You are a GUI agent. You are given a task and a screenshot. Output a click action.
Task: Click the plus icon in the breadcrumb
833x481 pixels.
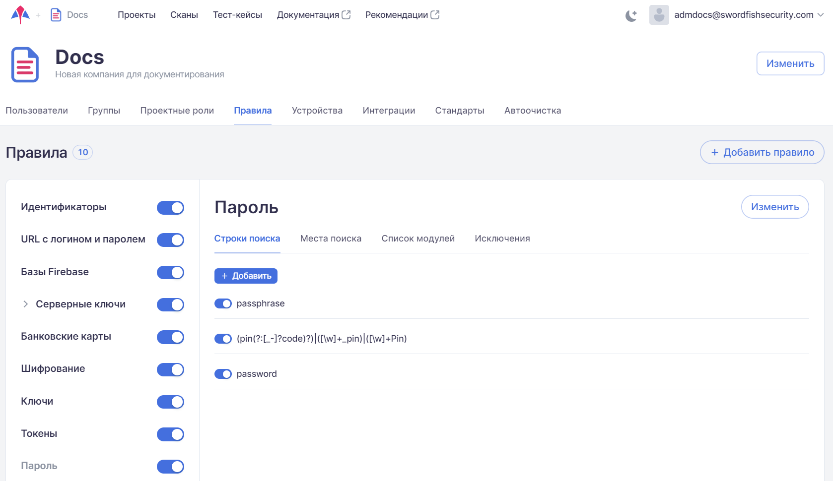38,15
